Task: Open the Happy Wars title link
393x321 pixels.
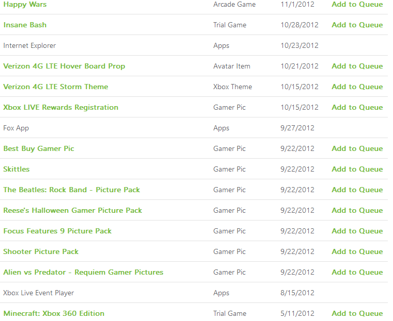Action: tap(25, 5)
